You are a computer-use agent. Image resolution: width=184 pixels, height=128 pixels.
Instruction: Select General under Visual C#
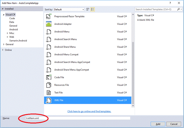pos(13,26)
